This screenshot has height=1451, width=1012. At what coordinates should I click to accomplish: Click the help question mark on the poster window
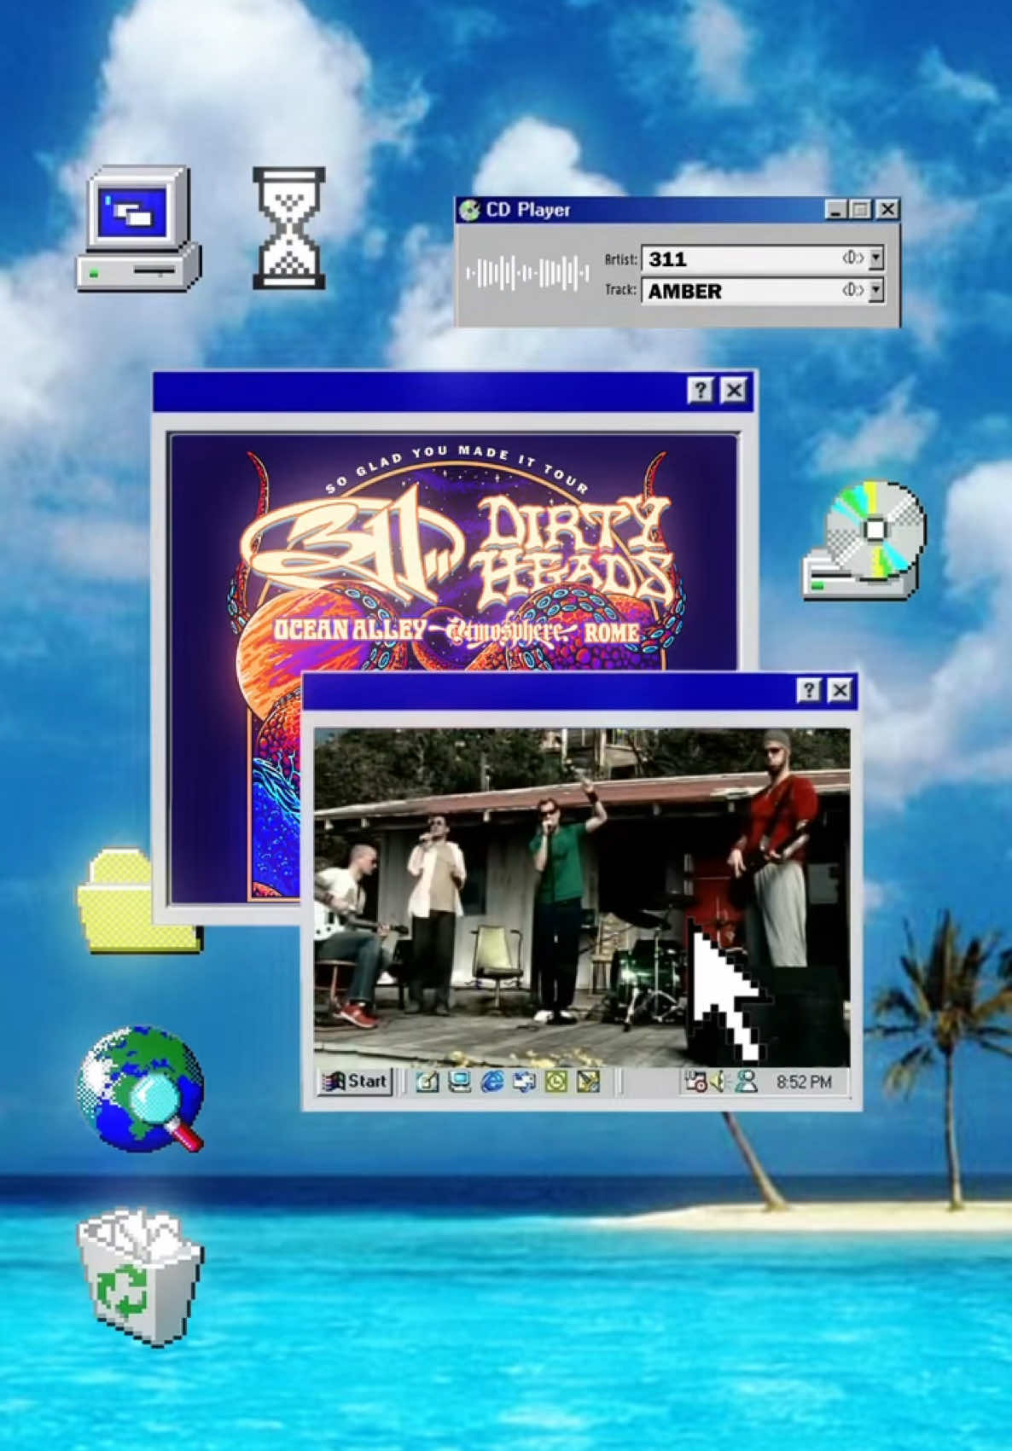pos(701,391)
